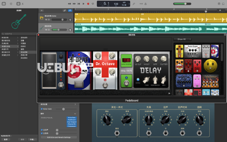Select the Hi-Drive pedal on the pedalboard
This screenshot has width=227, height=142.
pos(79,70)
